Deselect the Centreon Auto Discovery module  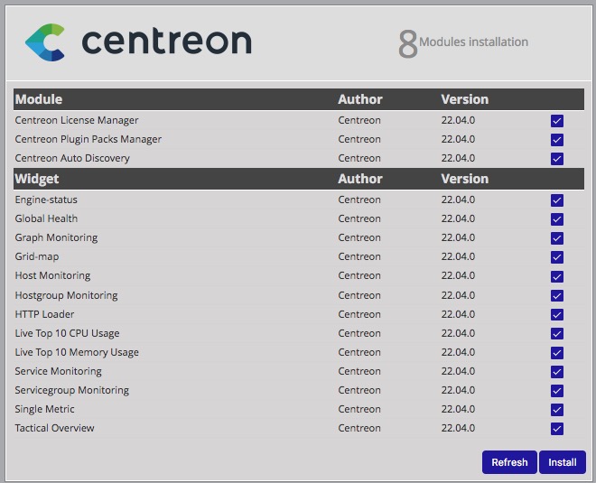(x=557, y=159)
